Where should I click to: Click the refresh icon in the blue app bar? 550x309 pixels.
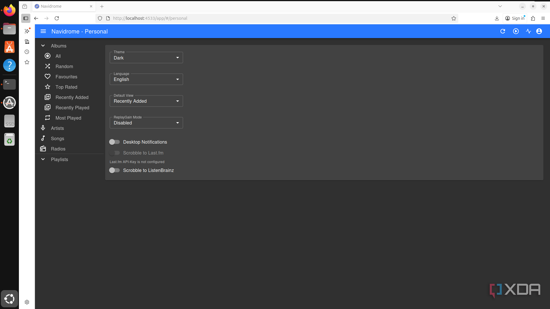tap(503, 31)
